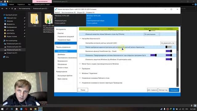Toggle Режим одобрения администратором system switch
This screenshot has height=111, width=197.
tap(169, 47)
